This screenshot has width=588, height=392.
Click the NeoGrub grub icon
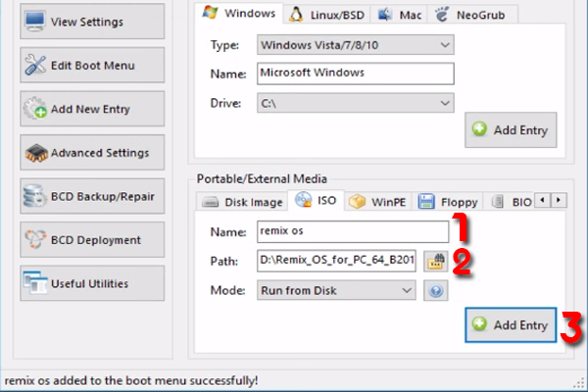click(x=442, y=15)
